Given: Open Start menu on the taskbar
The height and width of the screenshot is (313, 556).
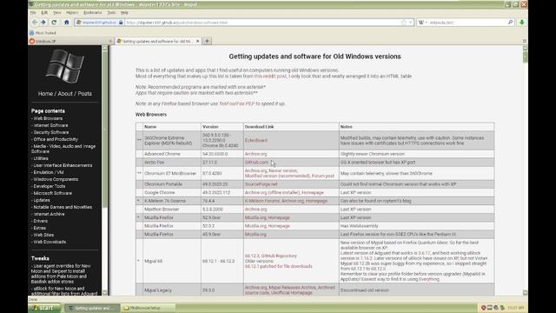Looking at the screenshot, I should click(44, 308).
